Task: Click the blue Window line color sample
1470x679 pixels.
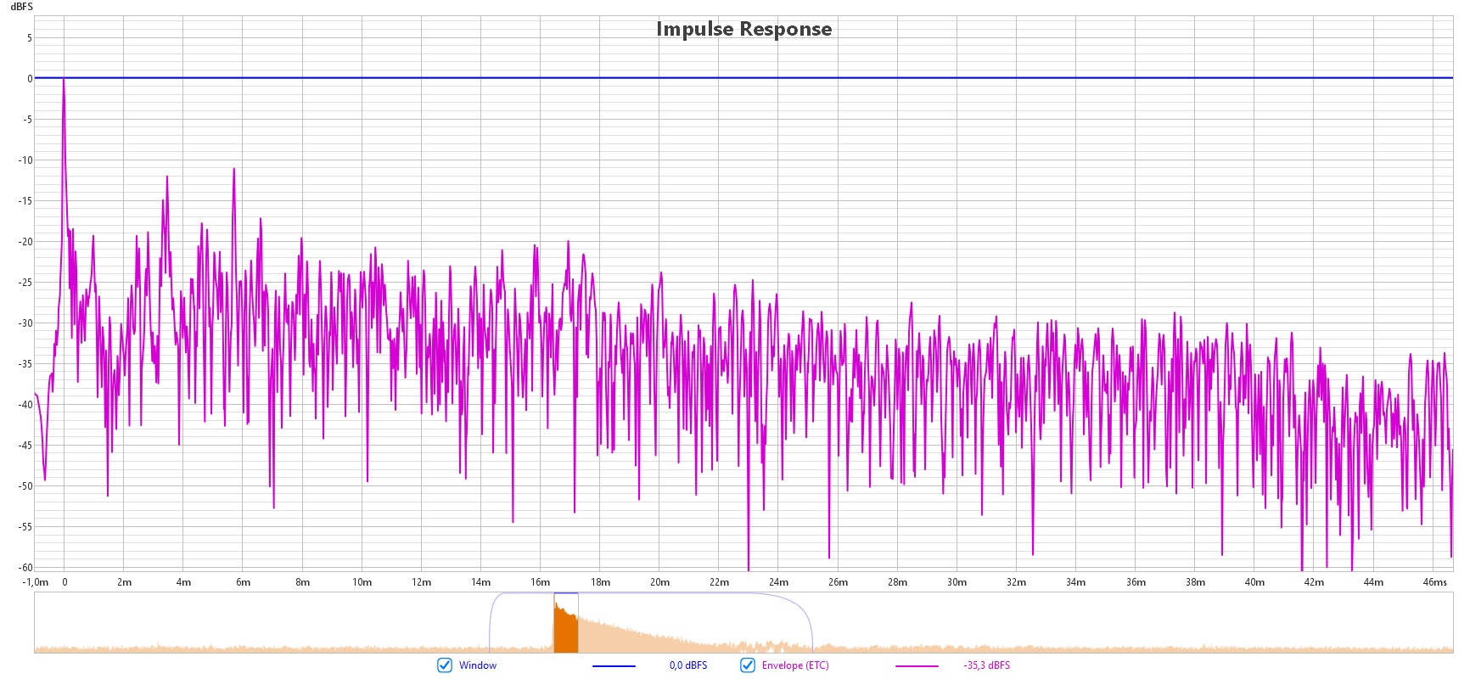Action: point(614,666)
